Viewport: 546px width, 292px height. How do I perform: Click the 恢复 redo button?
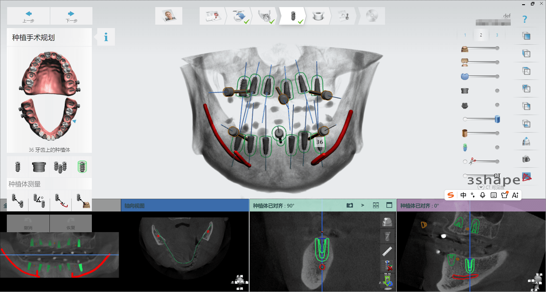pyautogui.click(x=71, y=223)
